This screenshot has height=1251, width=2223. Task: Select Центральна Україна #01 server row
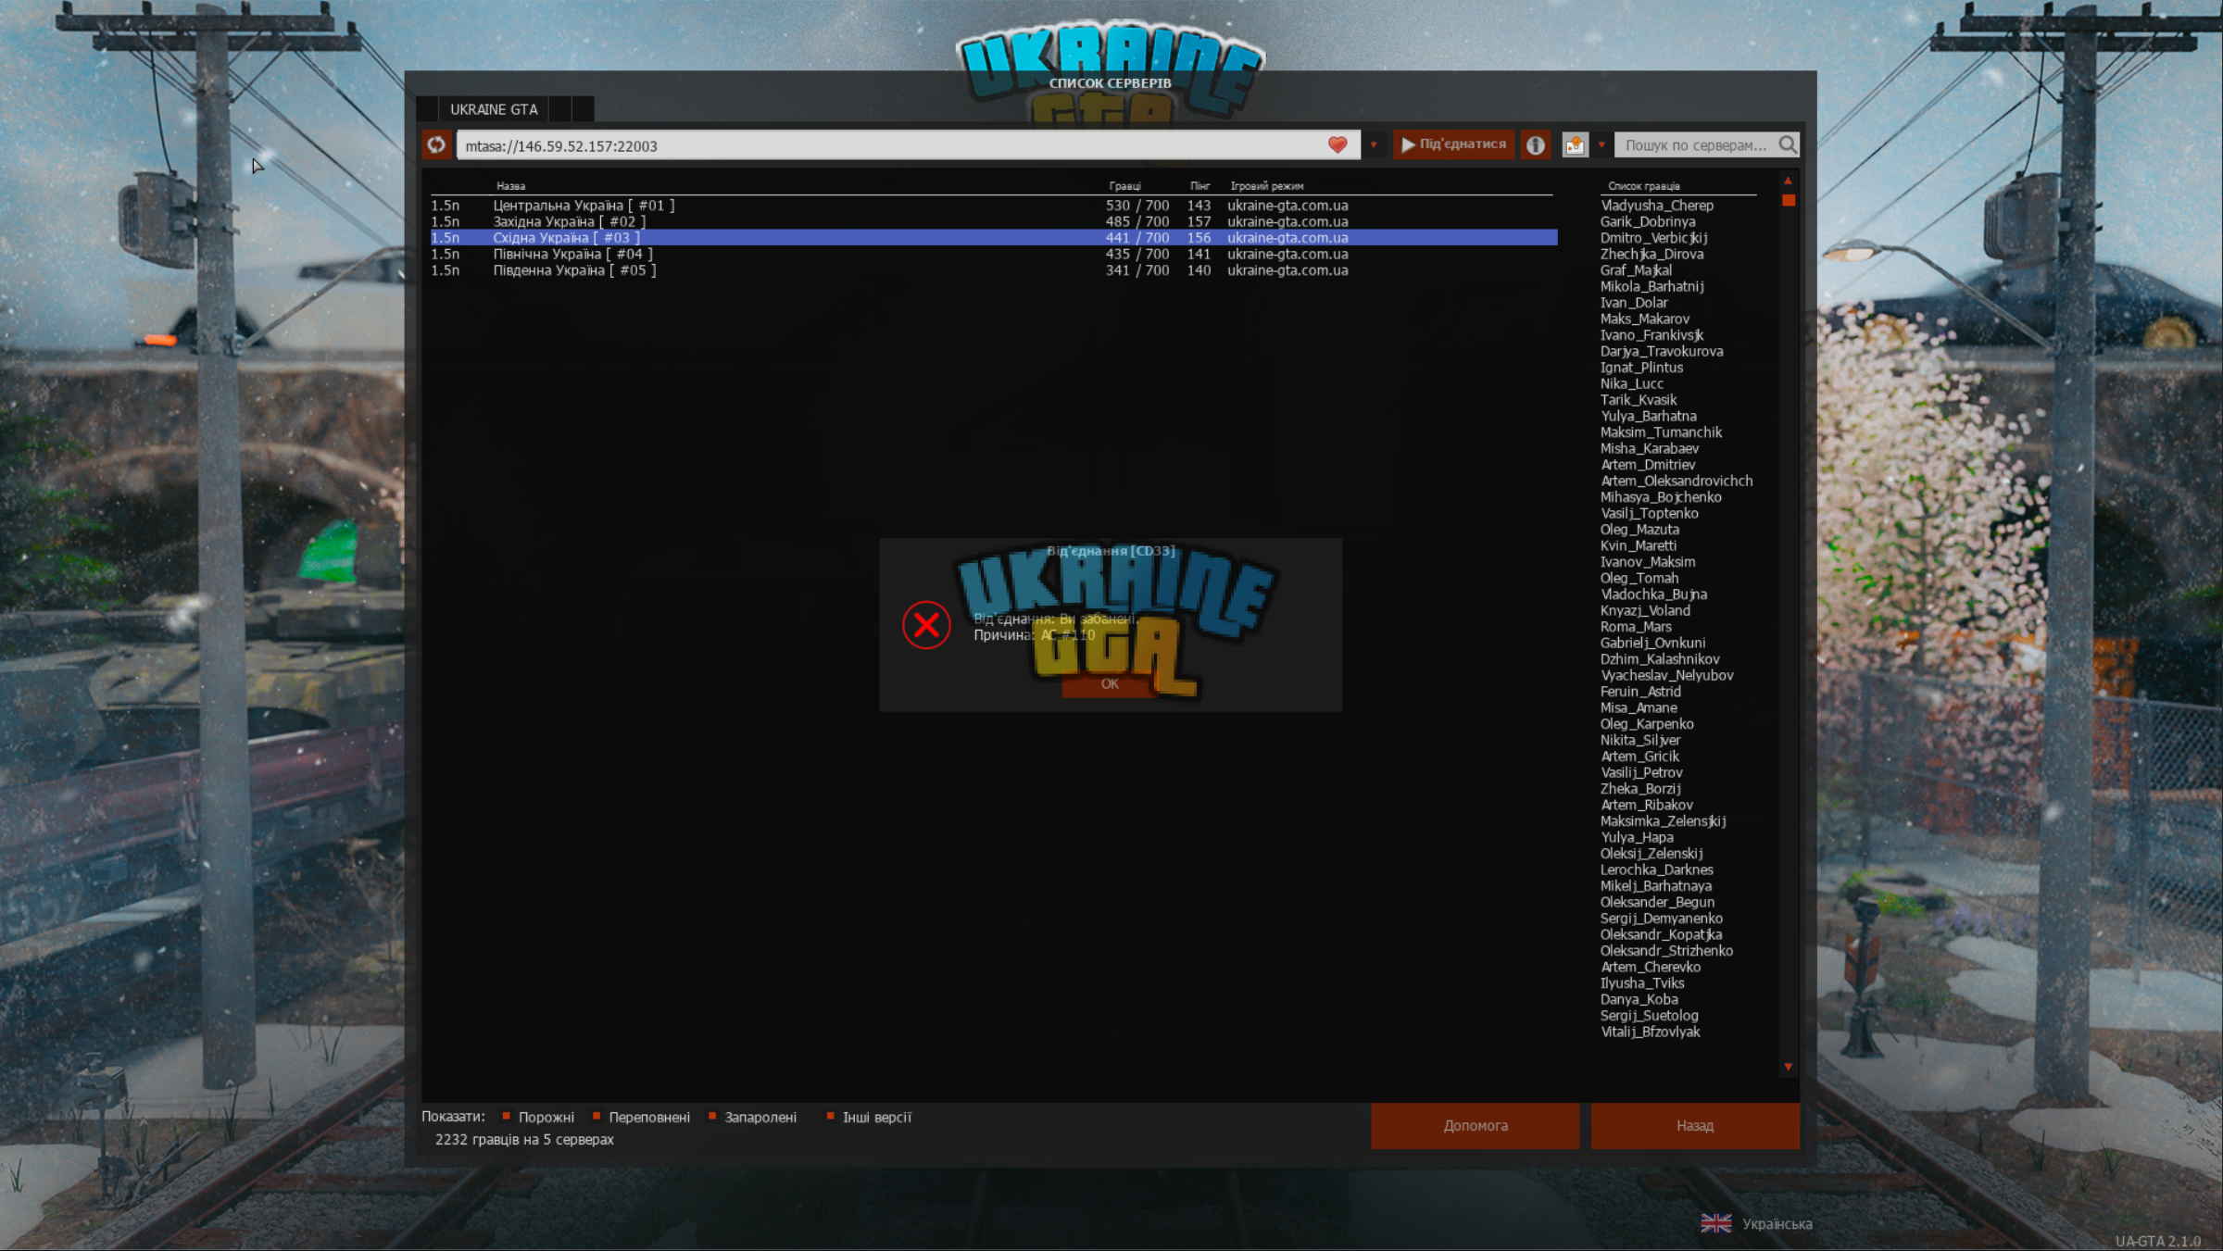click(993, 206)
